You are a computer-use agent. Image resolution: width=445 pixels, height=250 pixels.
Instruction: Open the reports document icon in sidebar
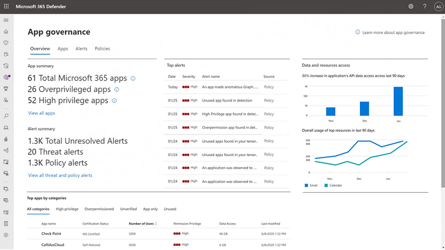point(6,224)
